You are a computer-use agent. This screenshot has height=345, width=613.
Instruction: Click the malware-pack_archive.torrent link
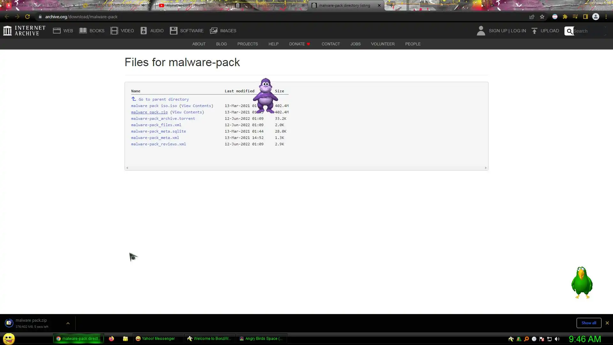163,119
